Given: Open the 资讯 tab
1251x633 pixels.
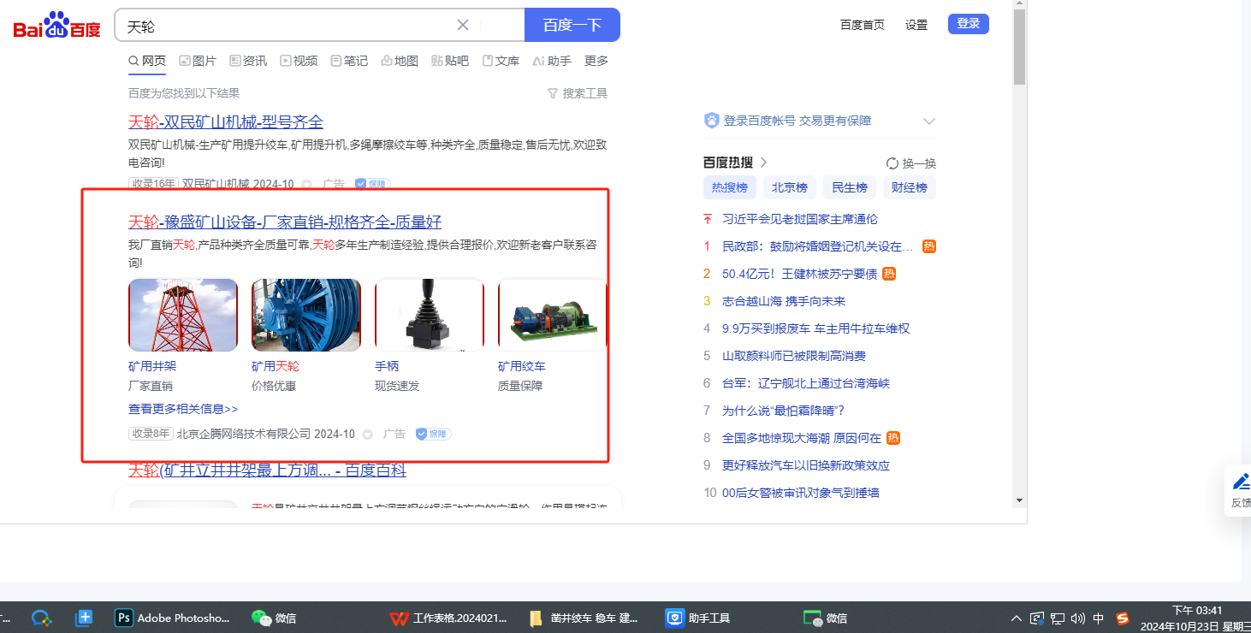Looking at the screenshot, I should pyautogui.click(x=248, y=61).
